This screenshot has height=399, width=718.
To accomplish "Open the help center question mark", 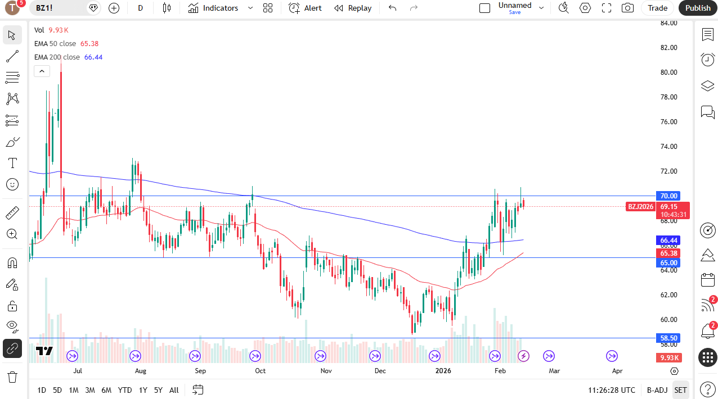I will click(x=707, y=389).
